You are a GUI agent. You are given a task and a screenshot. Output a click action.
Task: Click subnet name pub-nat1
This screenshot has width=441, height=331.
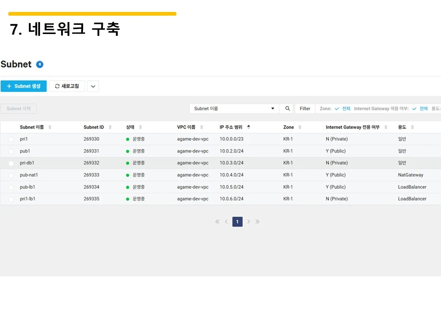(28, 175)
